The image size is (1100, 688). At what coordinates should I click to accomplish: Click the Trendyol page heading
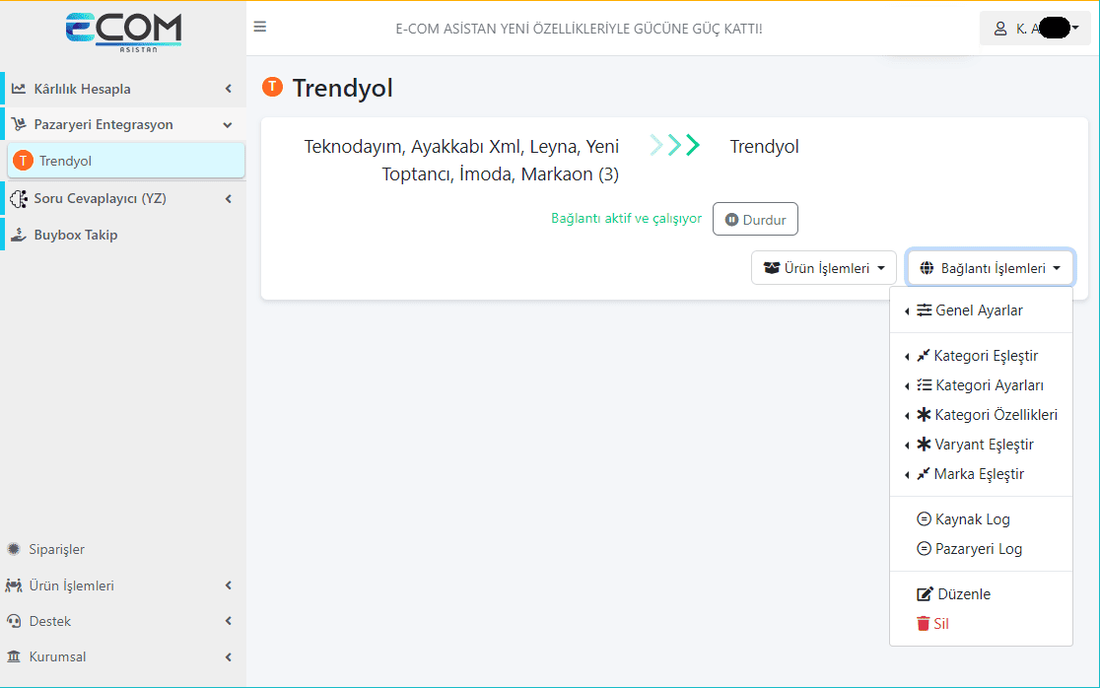(342, 89)
